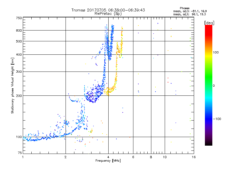Click the x-axis tick label '1'
The height and width of the screenshot is (171, 228).
[x=23, y=157]
